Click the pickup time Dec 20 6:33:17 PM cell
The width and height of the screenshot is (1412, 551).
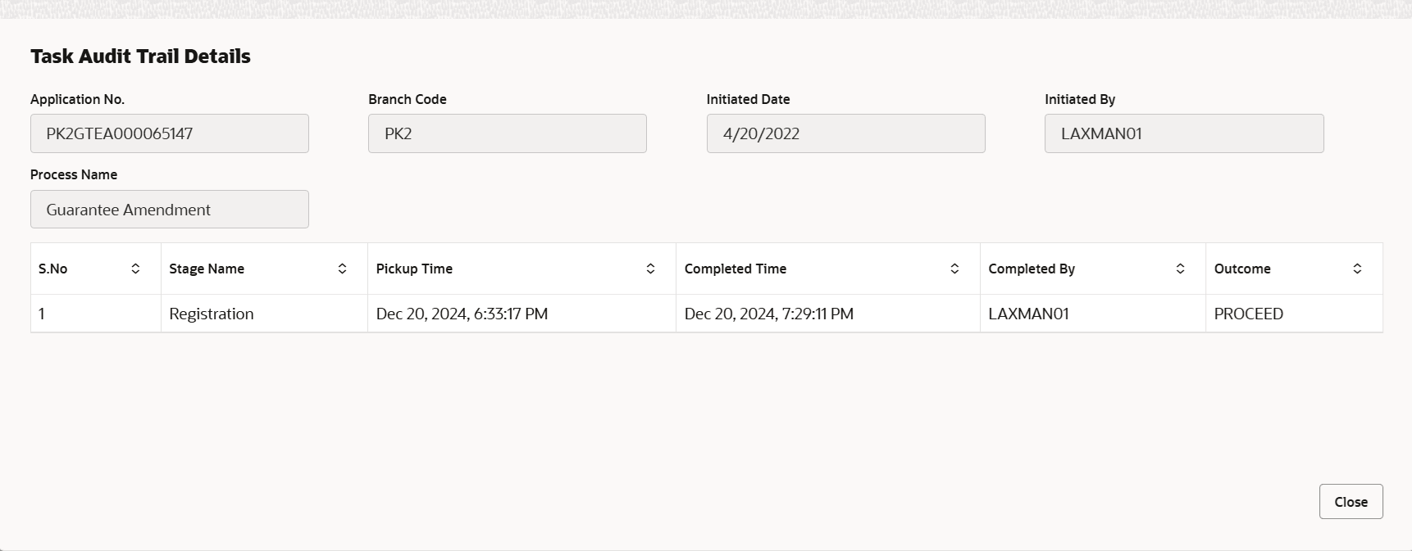pos(462,314)
